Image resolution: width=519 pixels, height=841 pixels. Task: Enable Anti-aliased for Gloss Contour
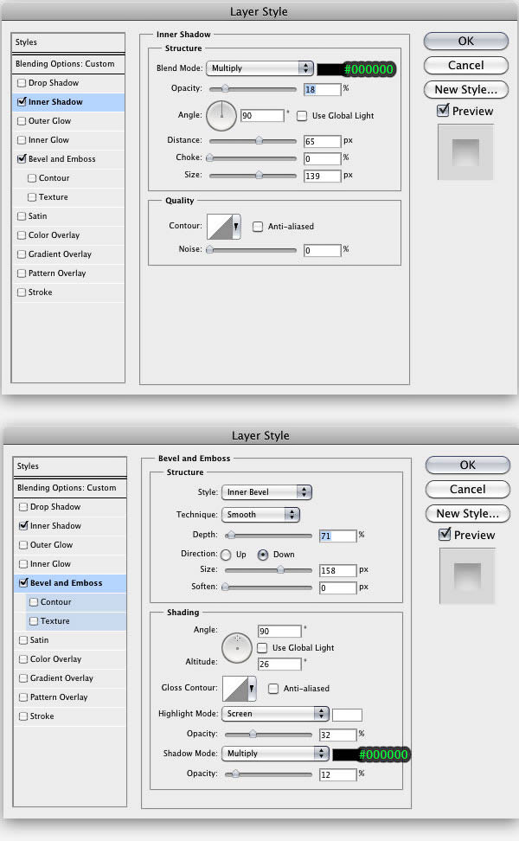click(273, 689)
